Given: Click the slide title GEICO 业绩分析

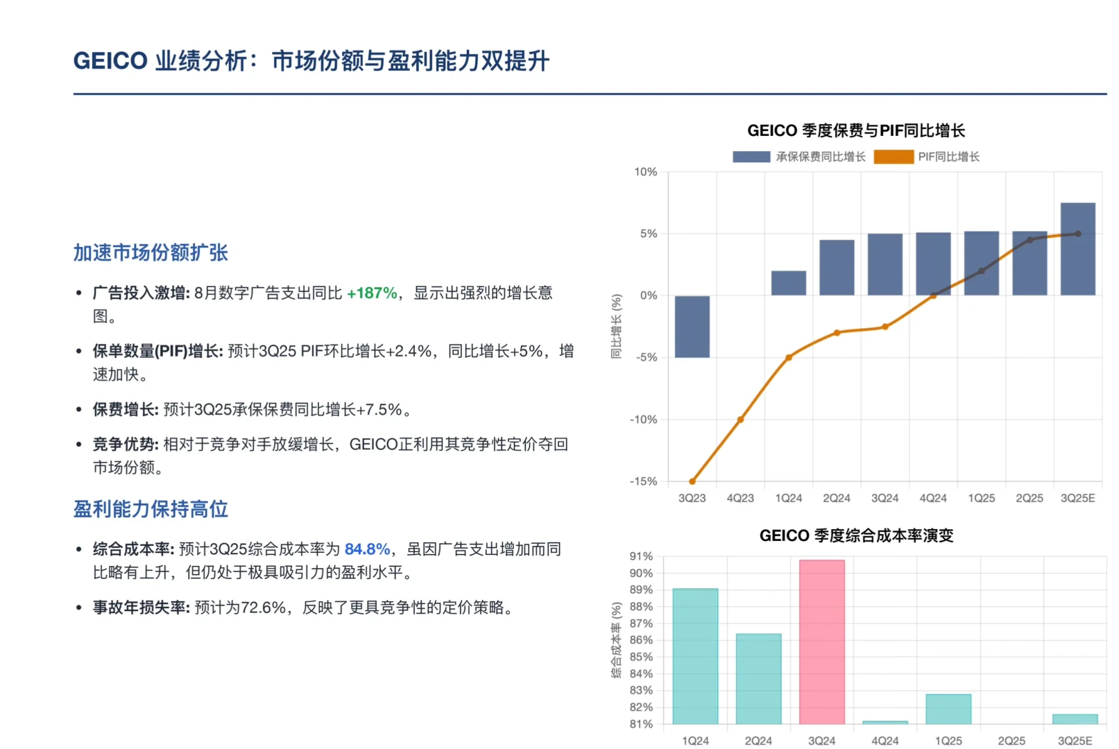Looking at the screenshot, I should [x=311, y=61].
